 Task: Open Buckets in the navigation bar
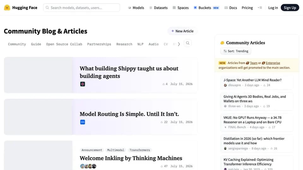(206, 8)
